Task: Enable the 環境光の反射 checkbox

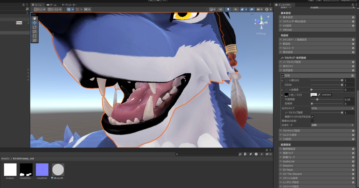Action: 312,121
